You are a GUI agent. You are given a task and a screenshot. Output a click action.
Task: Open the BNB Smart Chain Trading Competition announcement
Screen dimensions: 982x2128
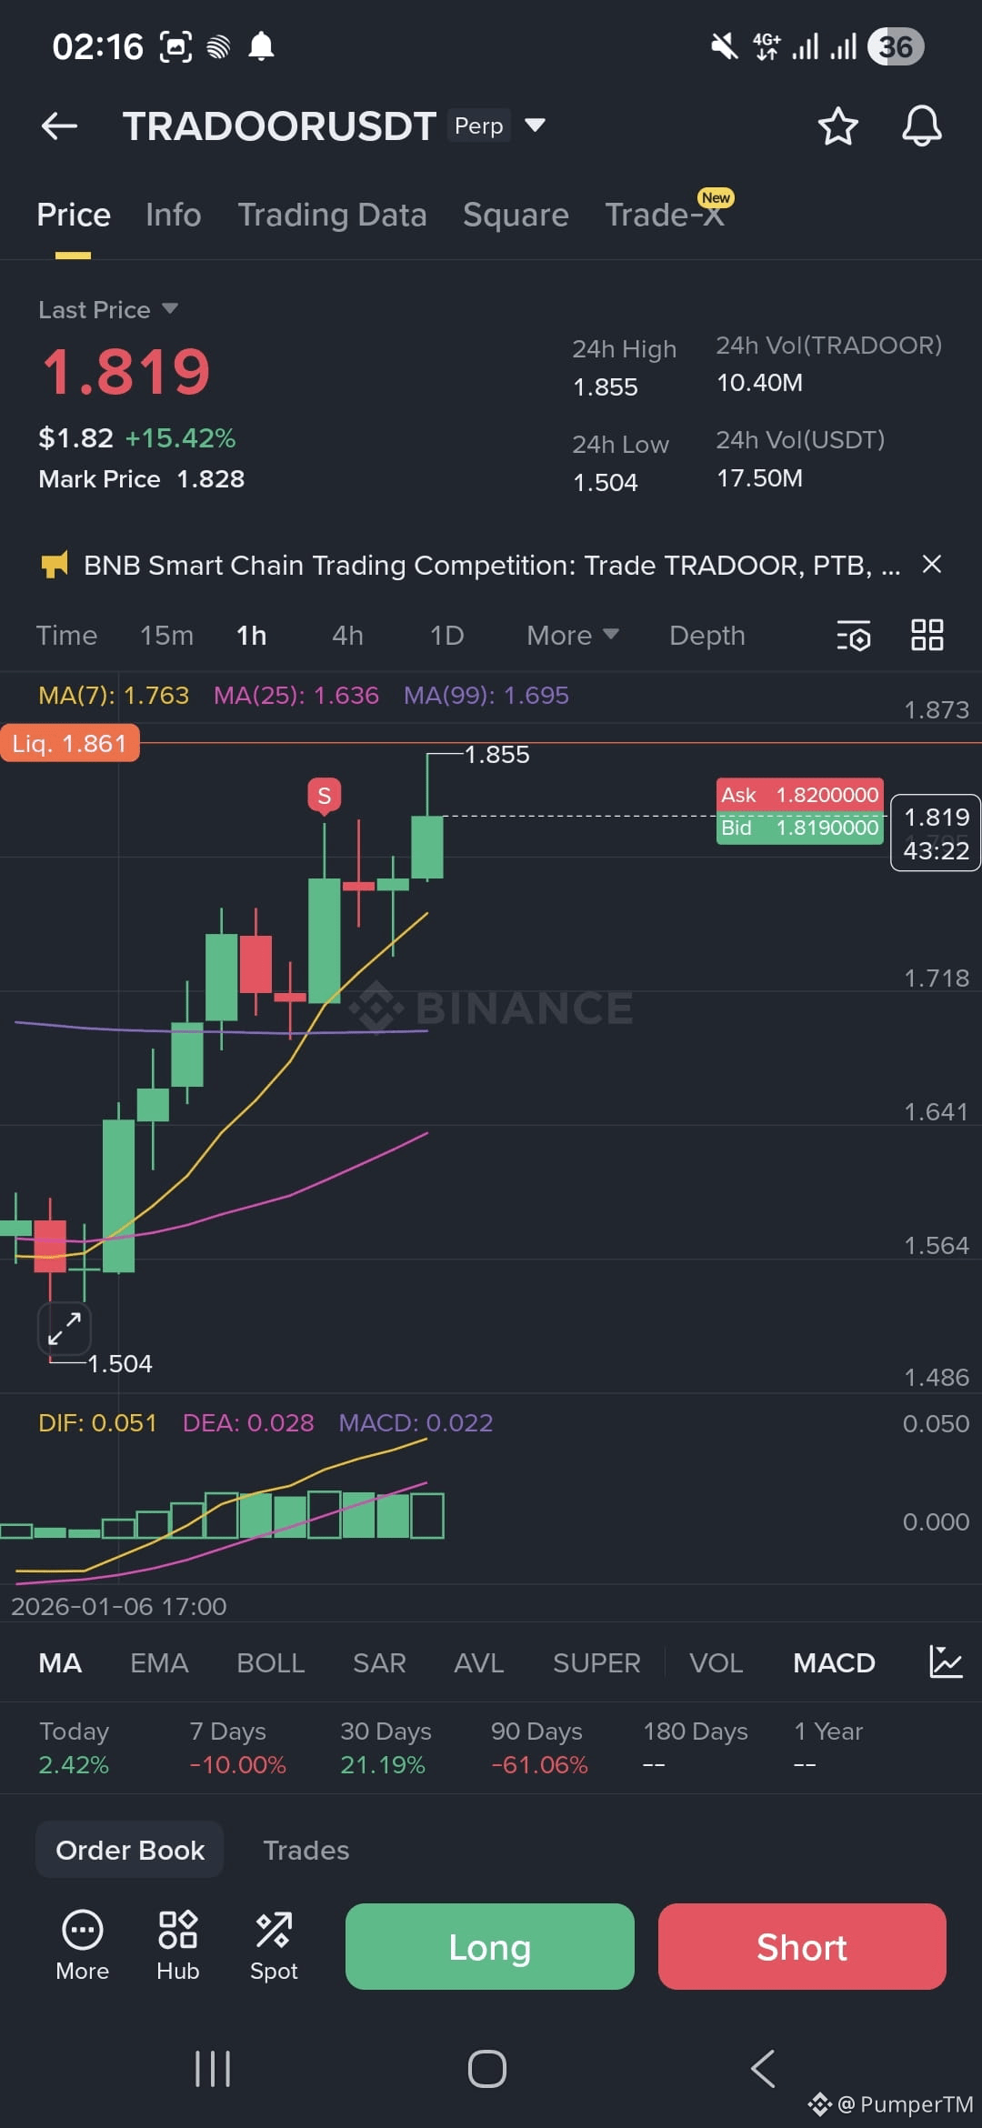(492, 565)
